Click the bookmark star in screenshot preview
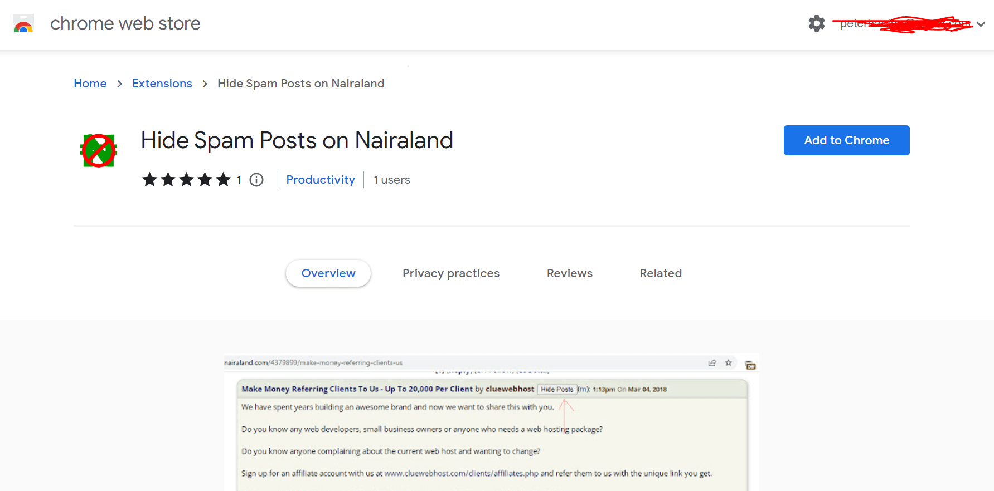Screen dimensions: 994x491 (x=728, y=363)
